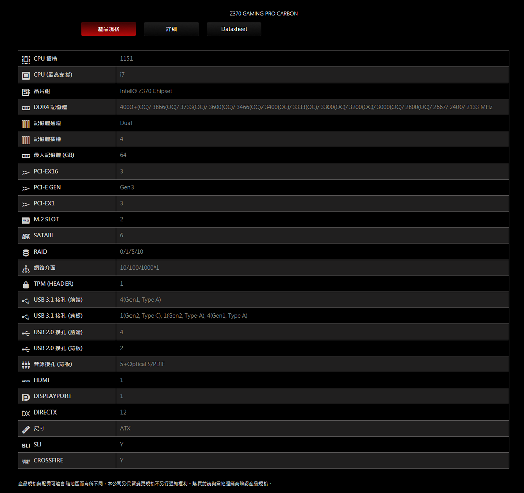Screen dimensions: 524x493
Task: Click the USB 3.1 rear panel label
Action: [x=58, y=316]
